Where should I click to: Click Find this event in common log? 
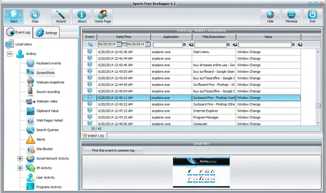click(x=113, y=150)
